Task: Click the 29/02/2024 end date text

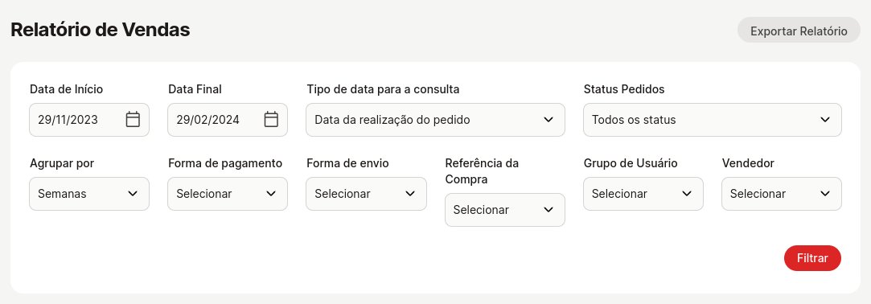Action: coord(207,120)
